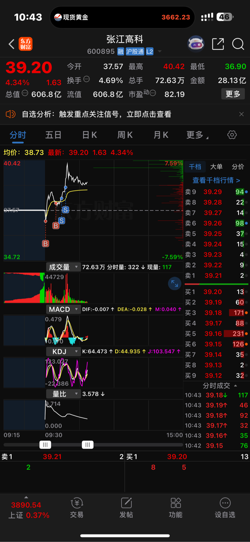
Task: Open the search magnifier icon
Action: click(x=238, y=44)
